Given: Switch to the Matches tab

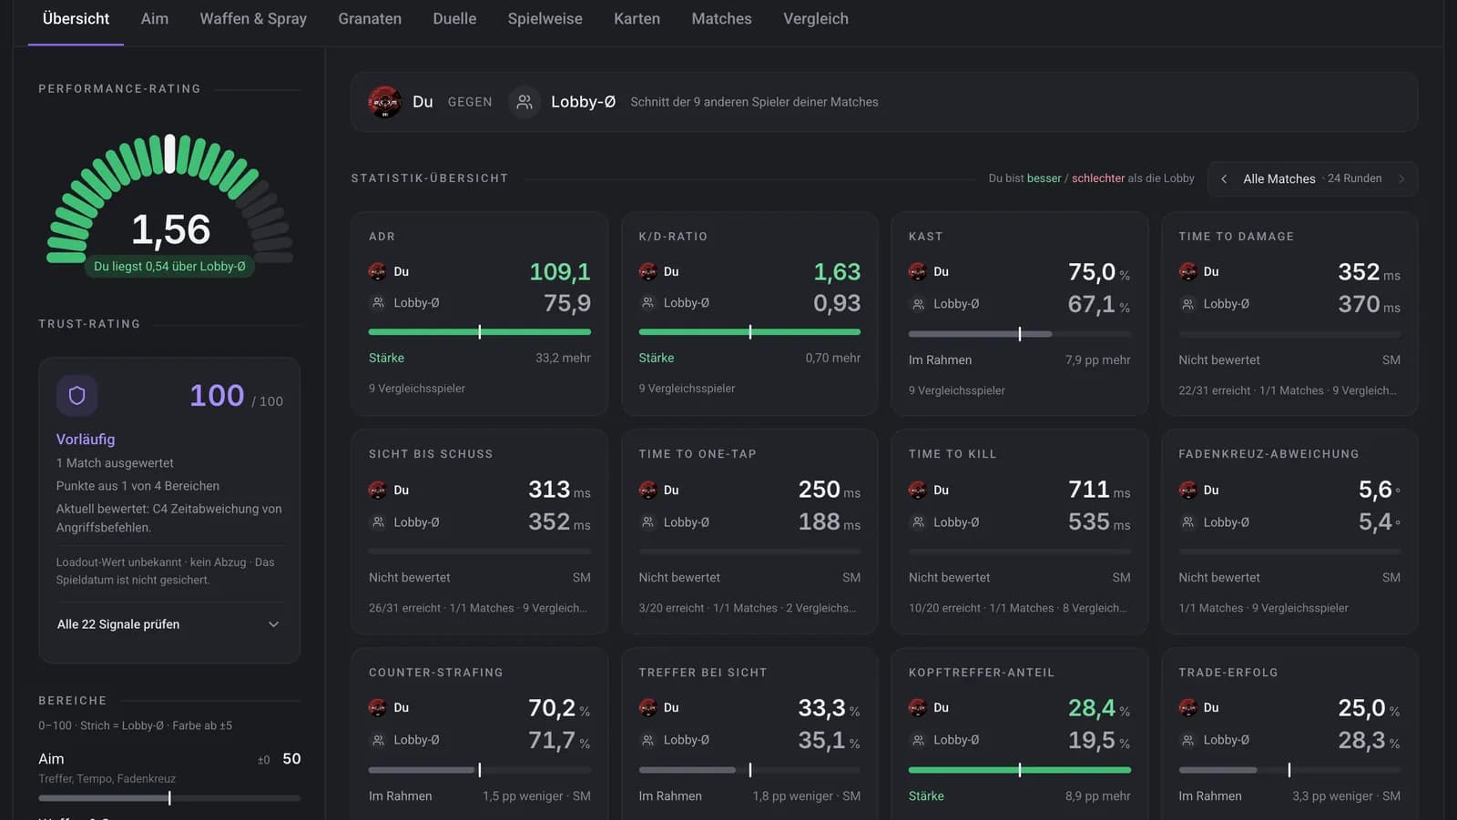Looking at the screenshot, I should 721,18.
